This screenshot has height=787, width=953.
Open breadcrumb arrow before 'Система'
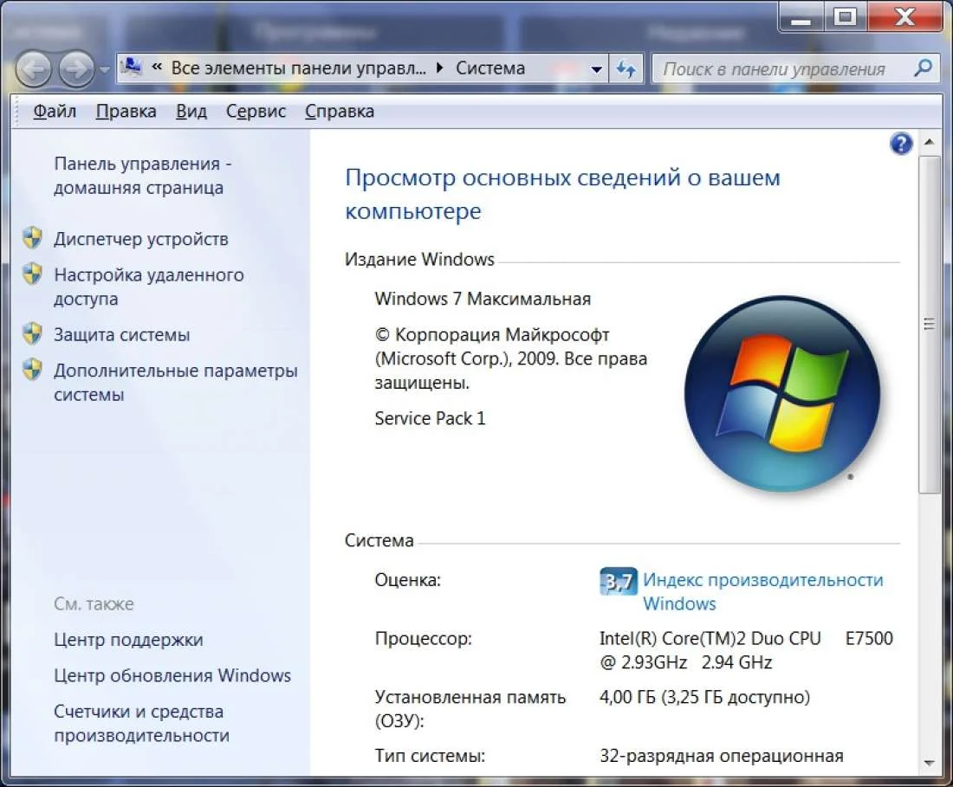pos(440,68)
